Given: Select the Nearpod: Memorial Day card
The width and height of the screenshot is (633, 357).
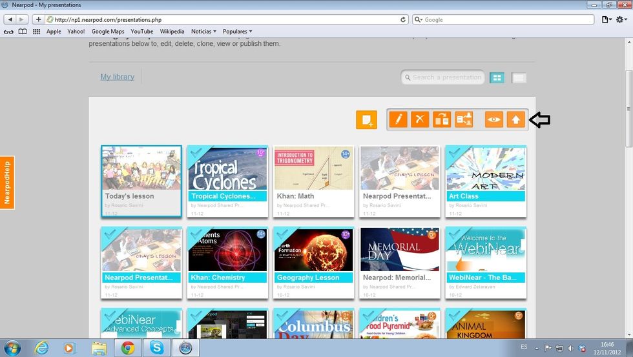Looking at the screenshot, I should [x=400, y=263].
